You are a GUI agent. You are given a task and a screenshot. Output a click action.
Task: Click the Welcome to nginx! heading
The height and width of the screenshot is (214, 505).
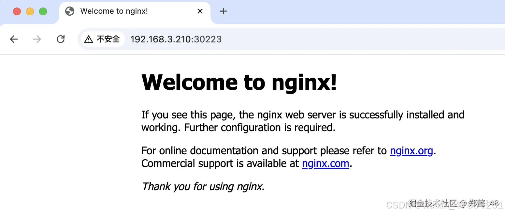pyautogui.click(x=239, y=82)
